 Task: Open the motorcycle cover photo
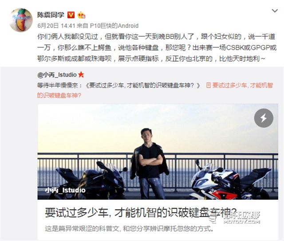tap(158, 152)
